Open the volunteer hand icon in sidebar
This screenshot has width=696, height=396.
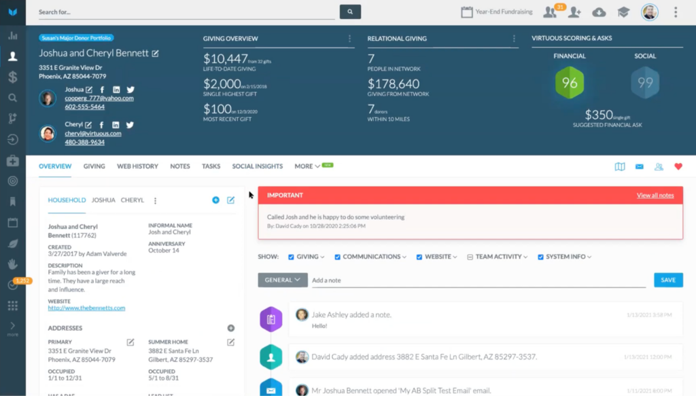[13, 264]
